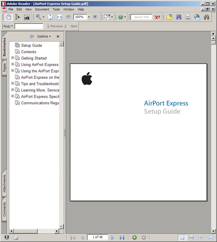Click the zoom out minus button

[69, 17]
